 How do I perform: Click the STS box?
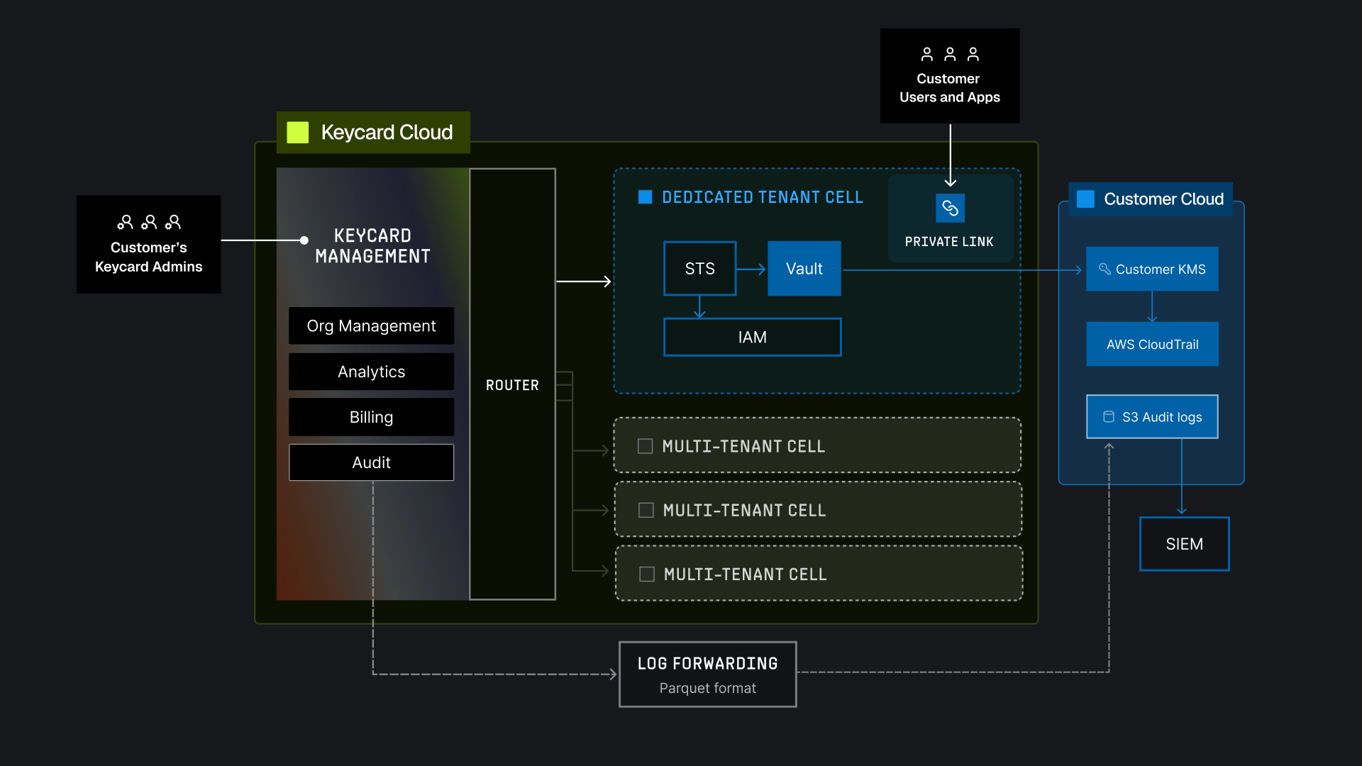coord(699,268)
